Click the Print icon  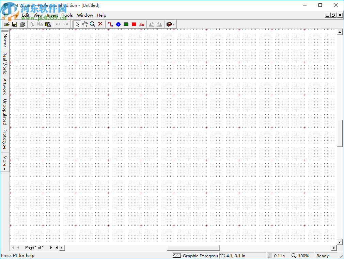pos(22,24)
